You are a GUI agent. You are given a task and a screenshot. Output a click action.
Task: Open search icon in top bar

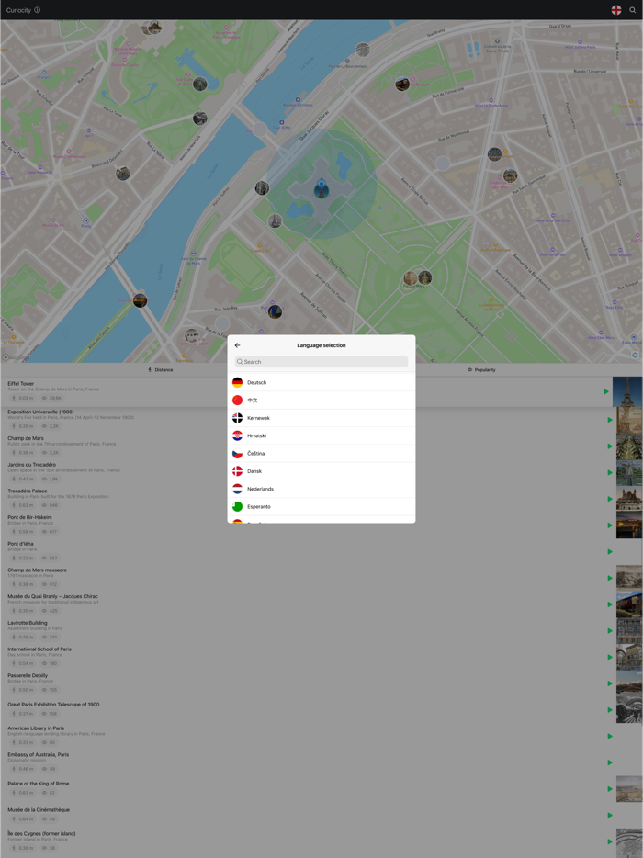click(x=633, y=10)
